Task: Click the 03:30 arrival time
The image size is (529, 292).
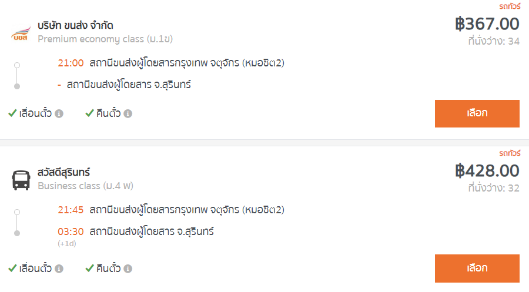Action: pos(71,231)
